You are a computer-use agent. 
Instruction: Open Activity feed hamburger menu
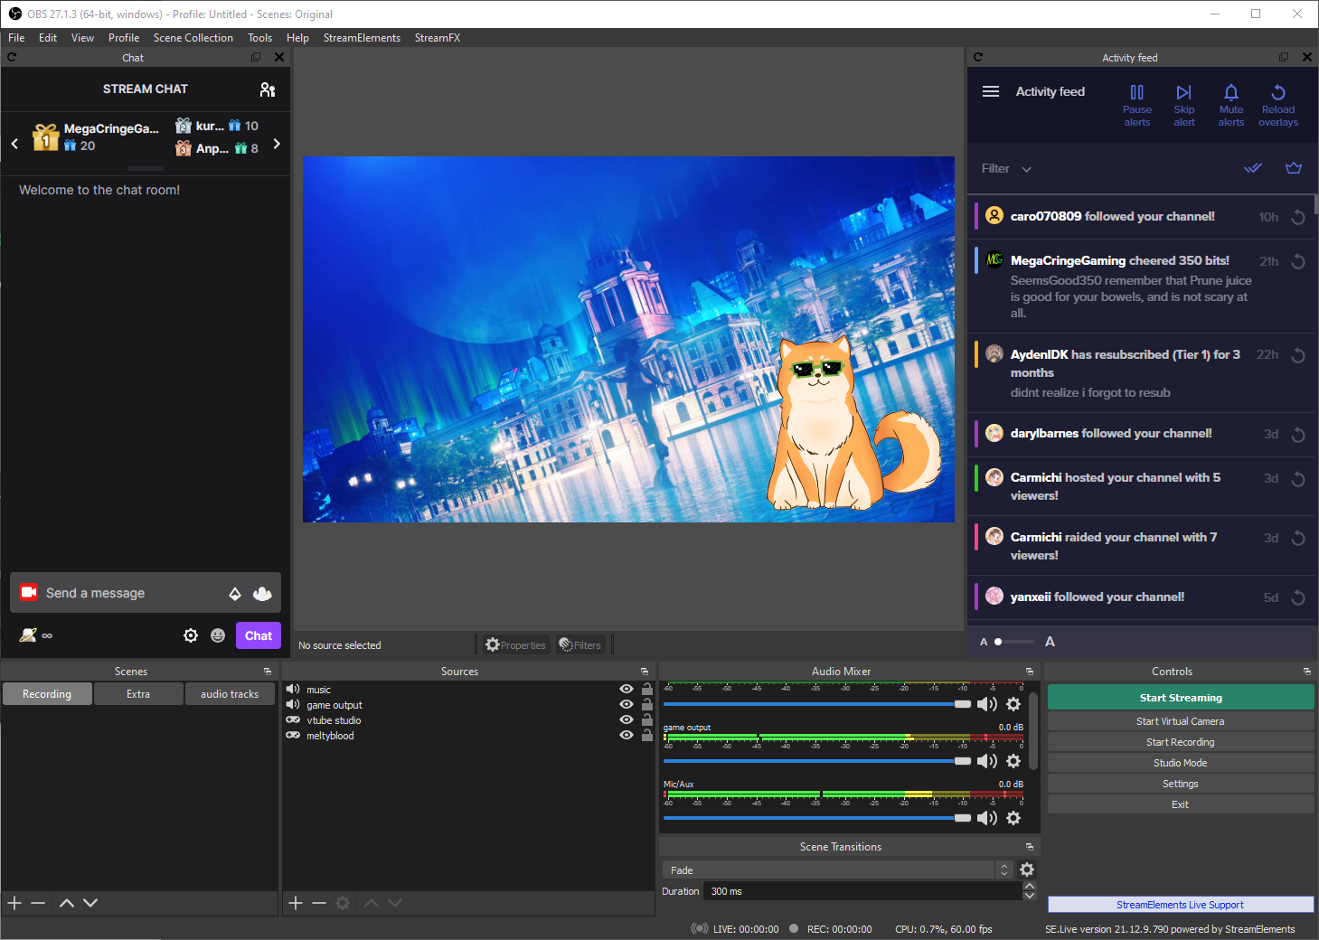click(991, 91)
